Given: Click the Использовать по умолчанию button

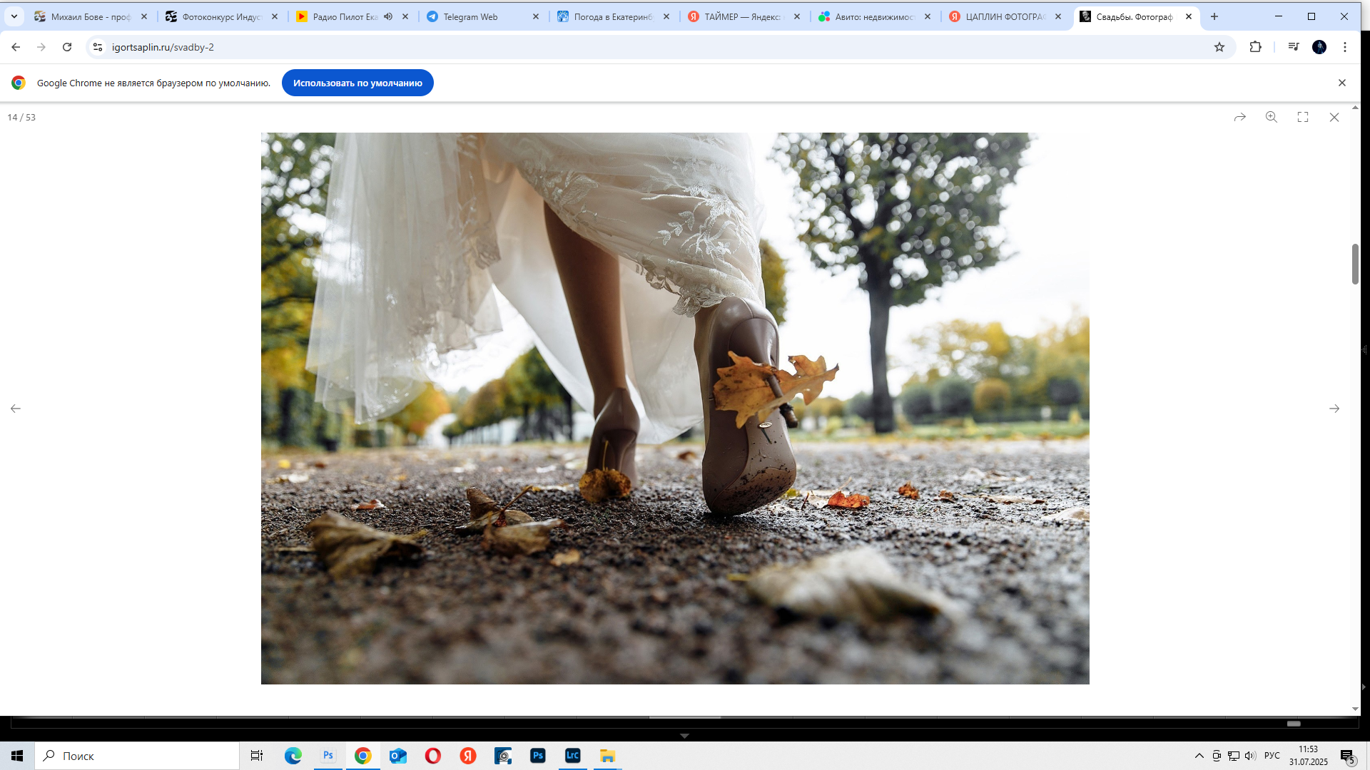Looking at the screenshot, I should [357, 83].
